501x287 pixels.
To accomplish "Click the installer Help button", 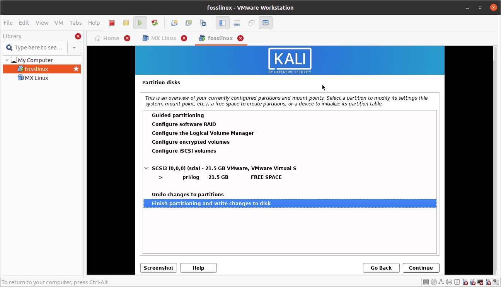I will pyautogui.click(x=198, y=268).
